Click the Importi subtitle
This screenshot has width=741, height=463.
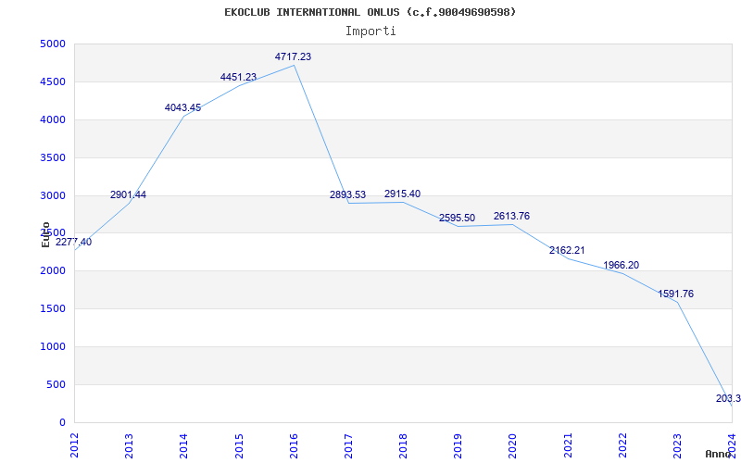tap(370, 31)
